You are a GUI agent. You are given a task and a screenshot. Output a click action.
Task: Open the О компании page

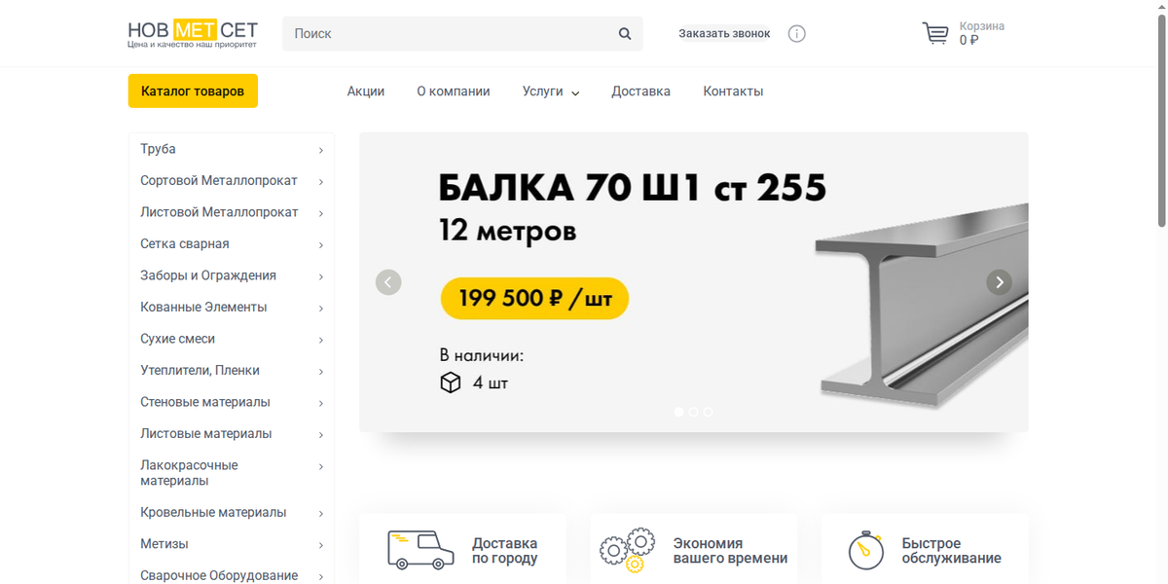454,91
